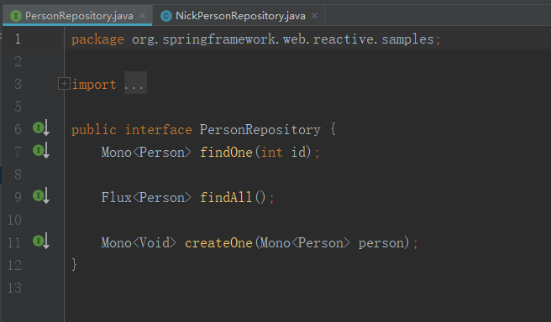Close the NickPersonRepository.java tab
This screenshot has width=551, height=322.
pyautogui.click(x=314, y=16)
